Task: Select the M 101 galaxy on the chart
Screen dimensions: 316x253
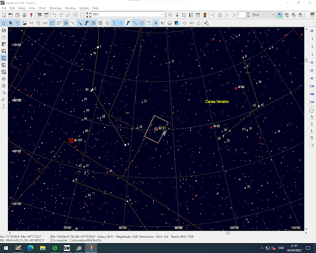Action: click(71, 140)
